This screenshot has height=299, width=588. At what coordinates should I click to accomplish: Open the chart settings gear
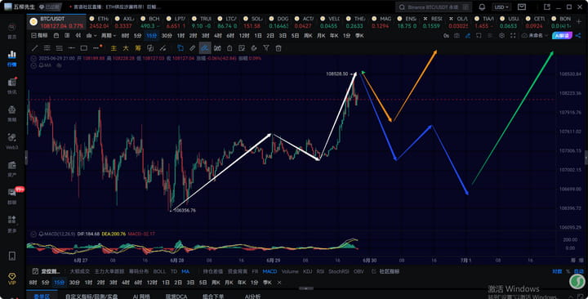pos(501,36)
